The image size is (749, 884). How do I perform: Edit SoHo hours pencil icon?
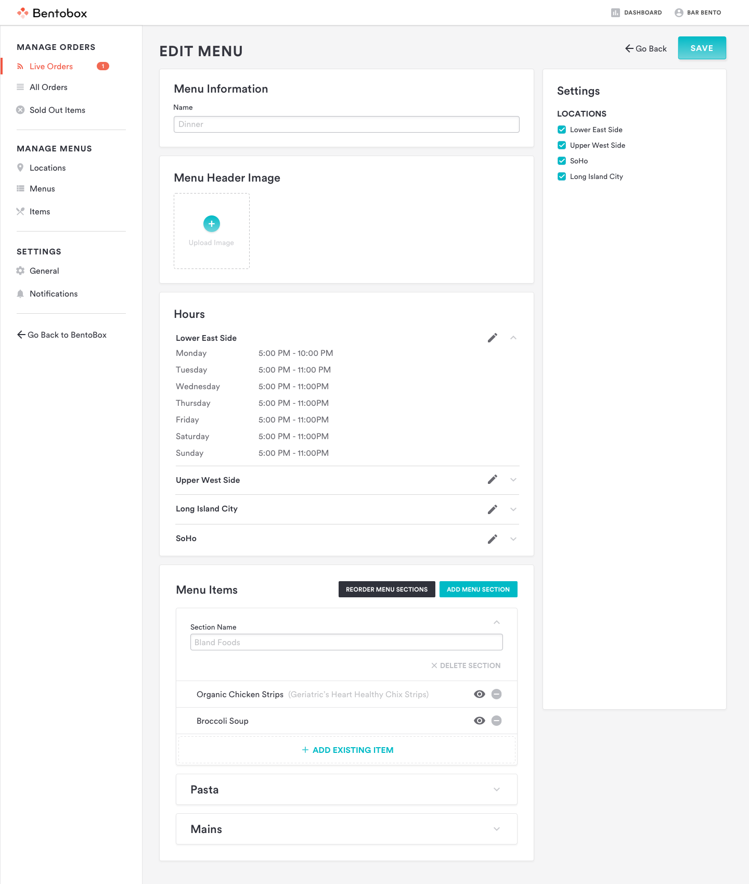[x=493, y=539]
